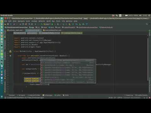Open the Analyze menu

point(34,21)
